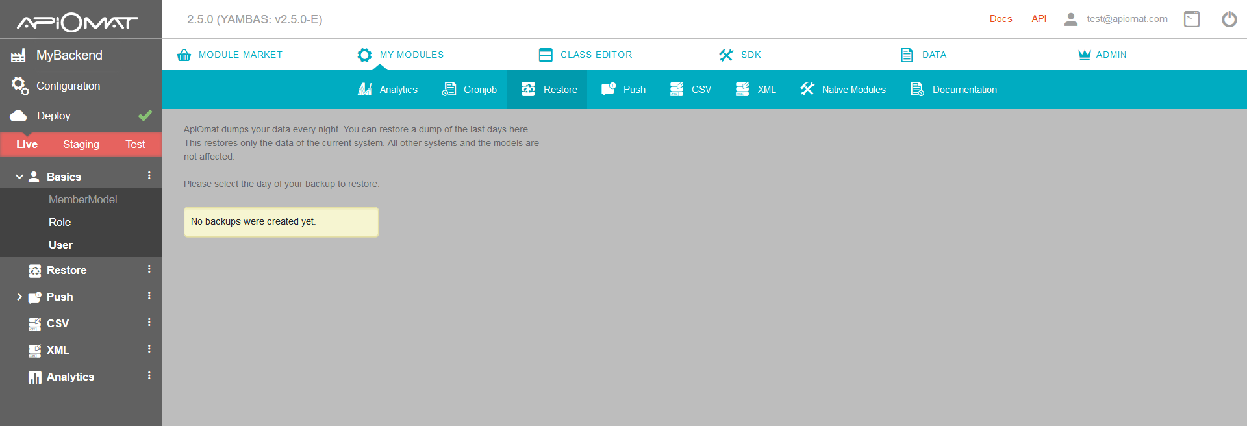Open the console window icon

click(1192, 19)
